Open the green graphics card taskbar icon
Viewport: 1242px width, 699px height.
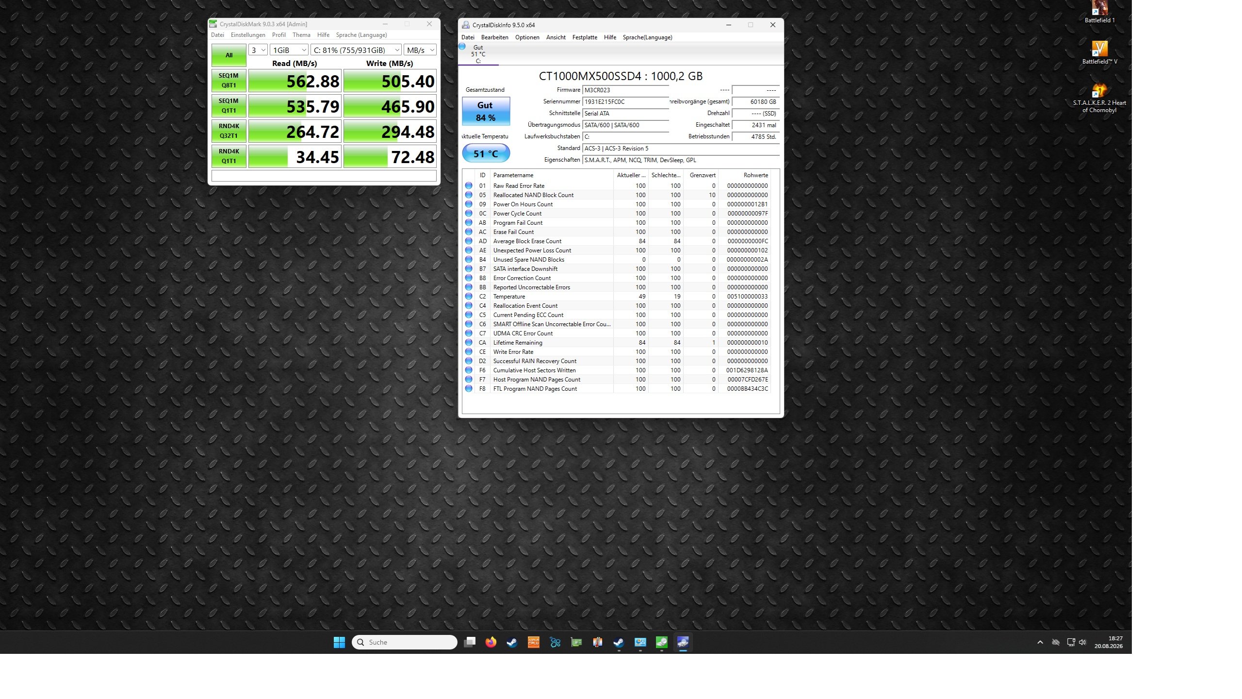point(576,642)
